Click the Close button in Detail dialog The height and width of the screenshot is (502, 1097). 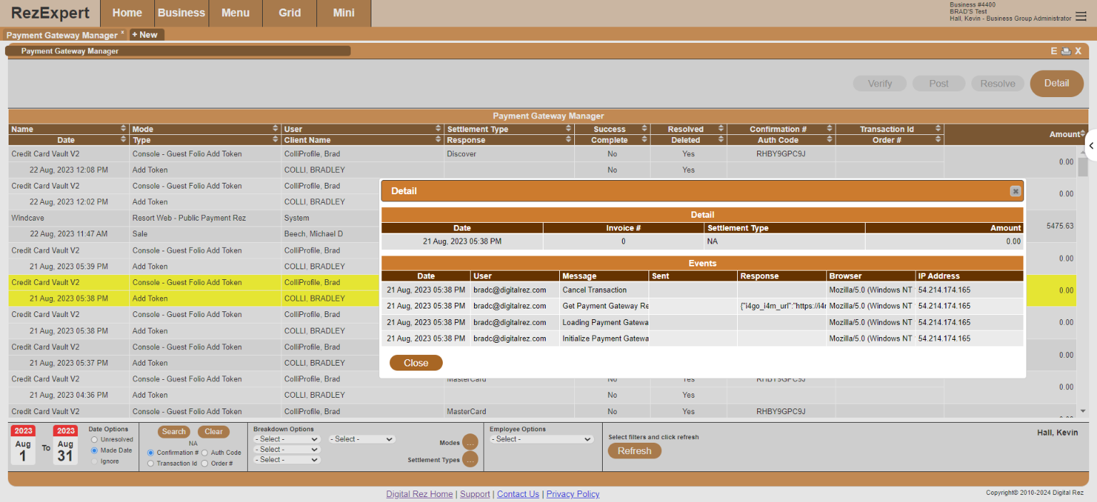tap(416, 363)
